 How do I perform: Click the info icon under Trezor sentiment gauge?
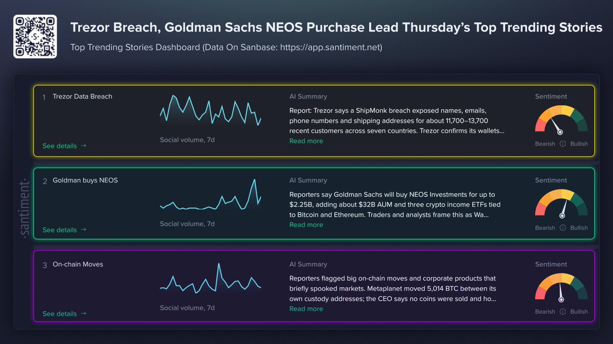point(562,144)
